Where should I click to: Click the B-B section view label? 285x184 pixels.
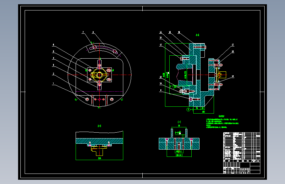[x=99, y=126]
